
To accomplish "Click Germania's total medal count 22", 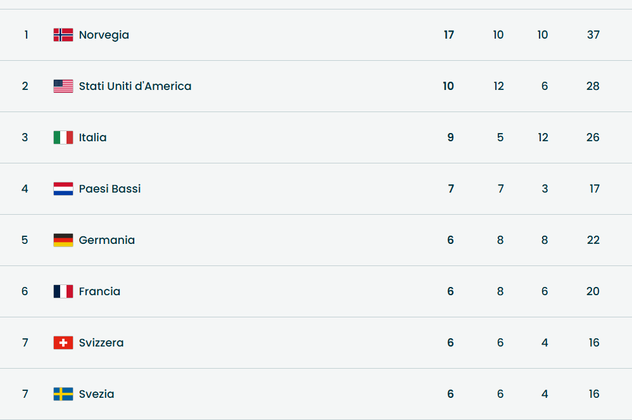I will click(x=593, y=240).
